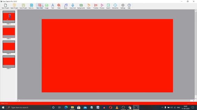Viewport: 197px width, 110px height.
Task: Click horizontal scrollbar left arrow
Action: [18, 101]
